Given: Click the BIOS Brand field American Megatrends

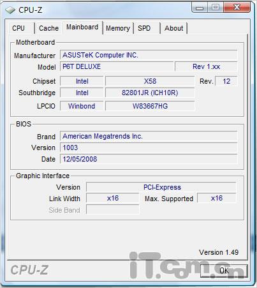Looking at the screenshot, I should (149, 136).
